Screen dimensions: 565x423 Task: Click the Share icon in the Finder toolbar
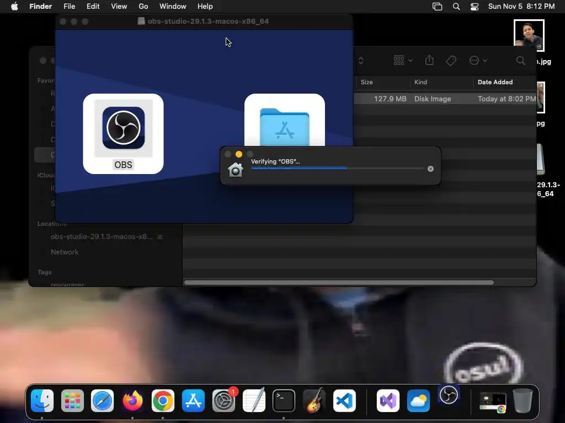click(429, 60)
